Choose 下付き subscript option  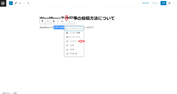coord(74,50)
